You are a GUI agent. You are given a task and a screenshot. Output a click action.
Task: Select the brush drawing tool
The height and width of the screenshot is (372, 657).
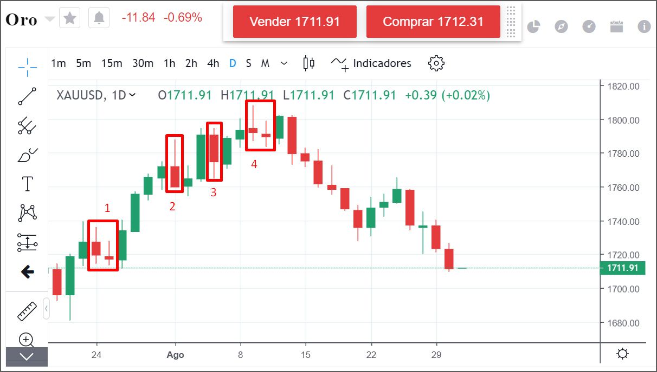[x=27, y=155]
